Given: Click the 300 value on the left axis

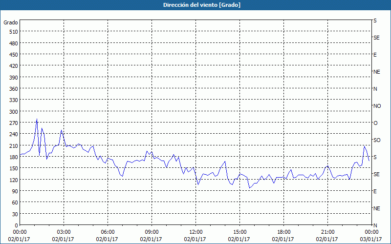Looking at the screenshot, I should click(x=14, y=112).
